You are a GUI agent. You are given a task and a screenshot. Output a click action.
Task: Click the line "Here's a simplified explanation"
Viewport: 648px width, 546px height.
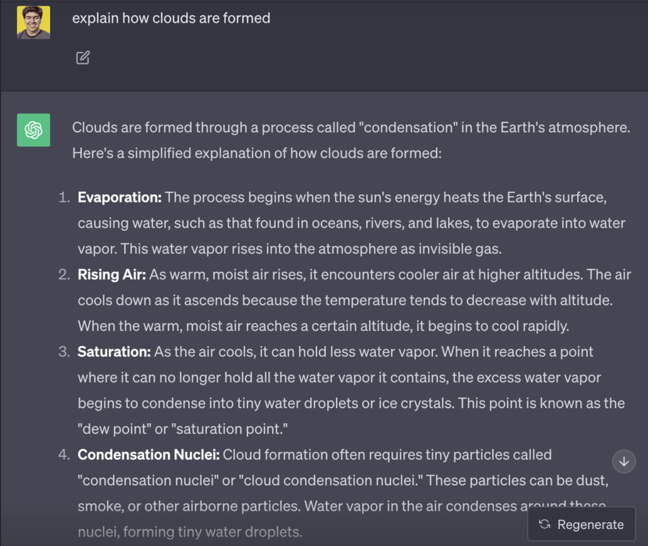(256, 153)
